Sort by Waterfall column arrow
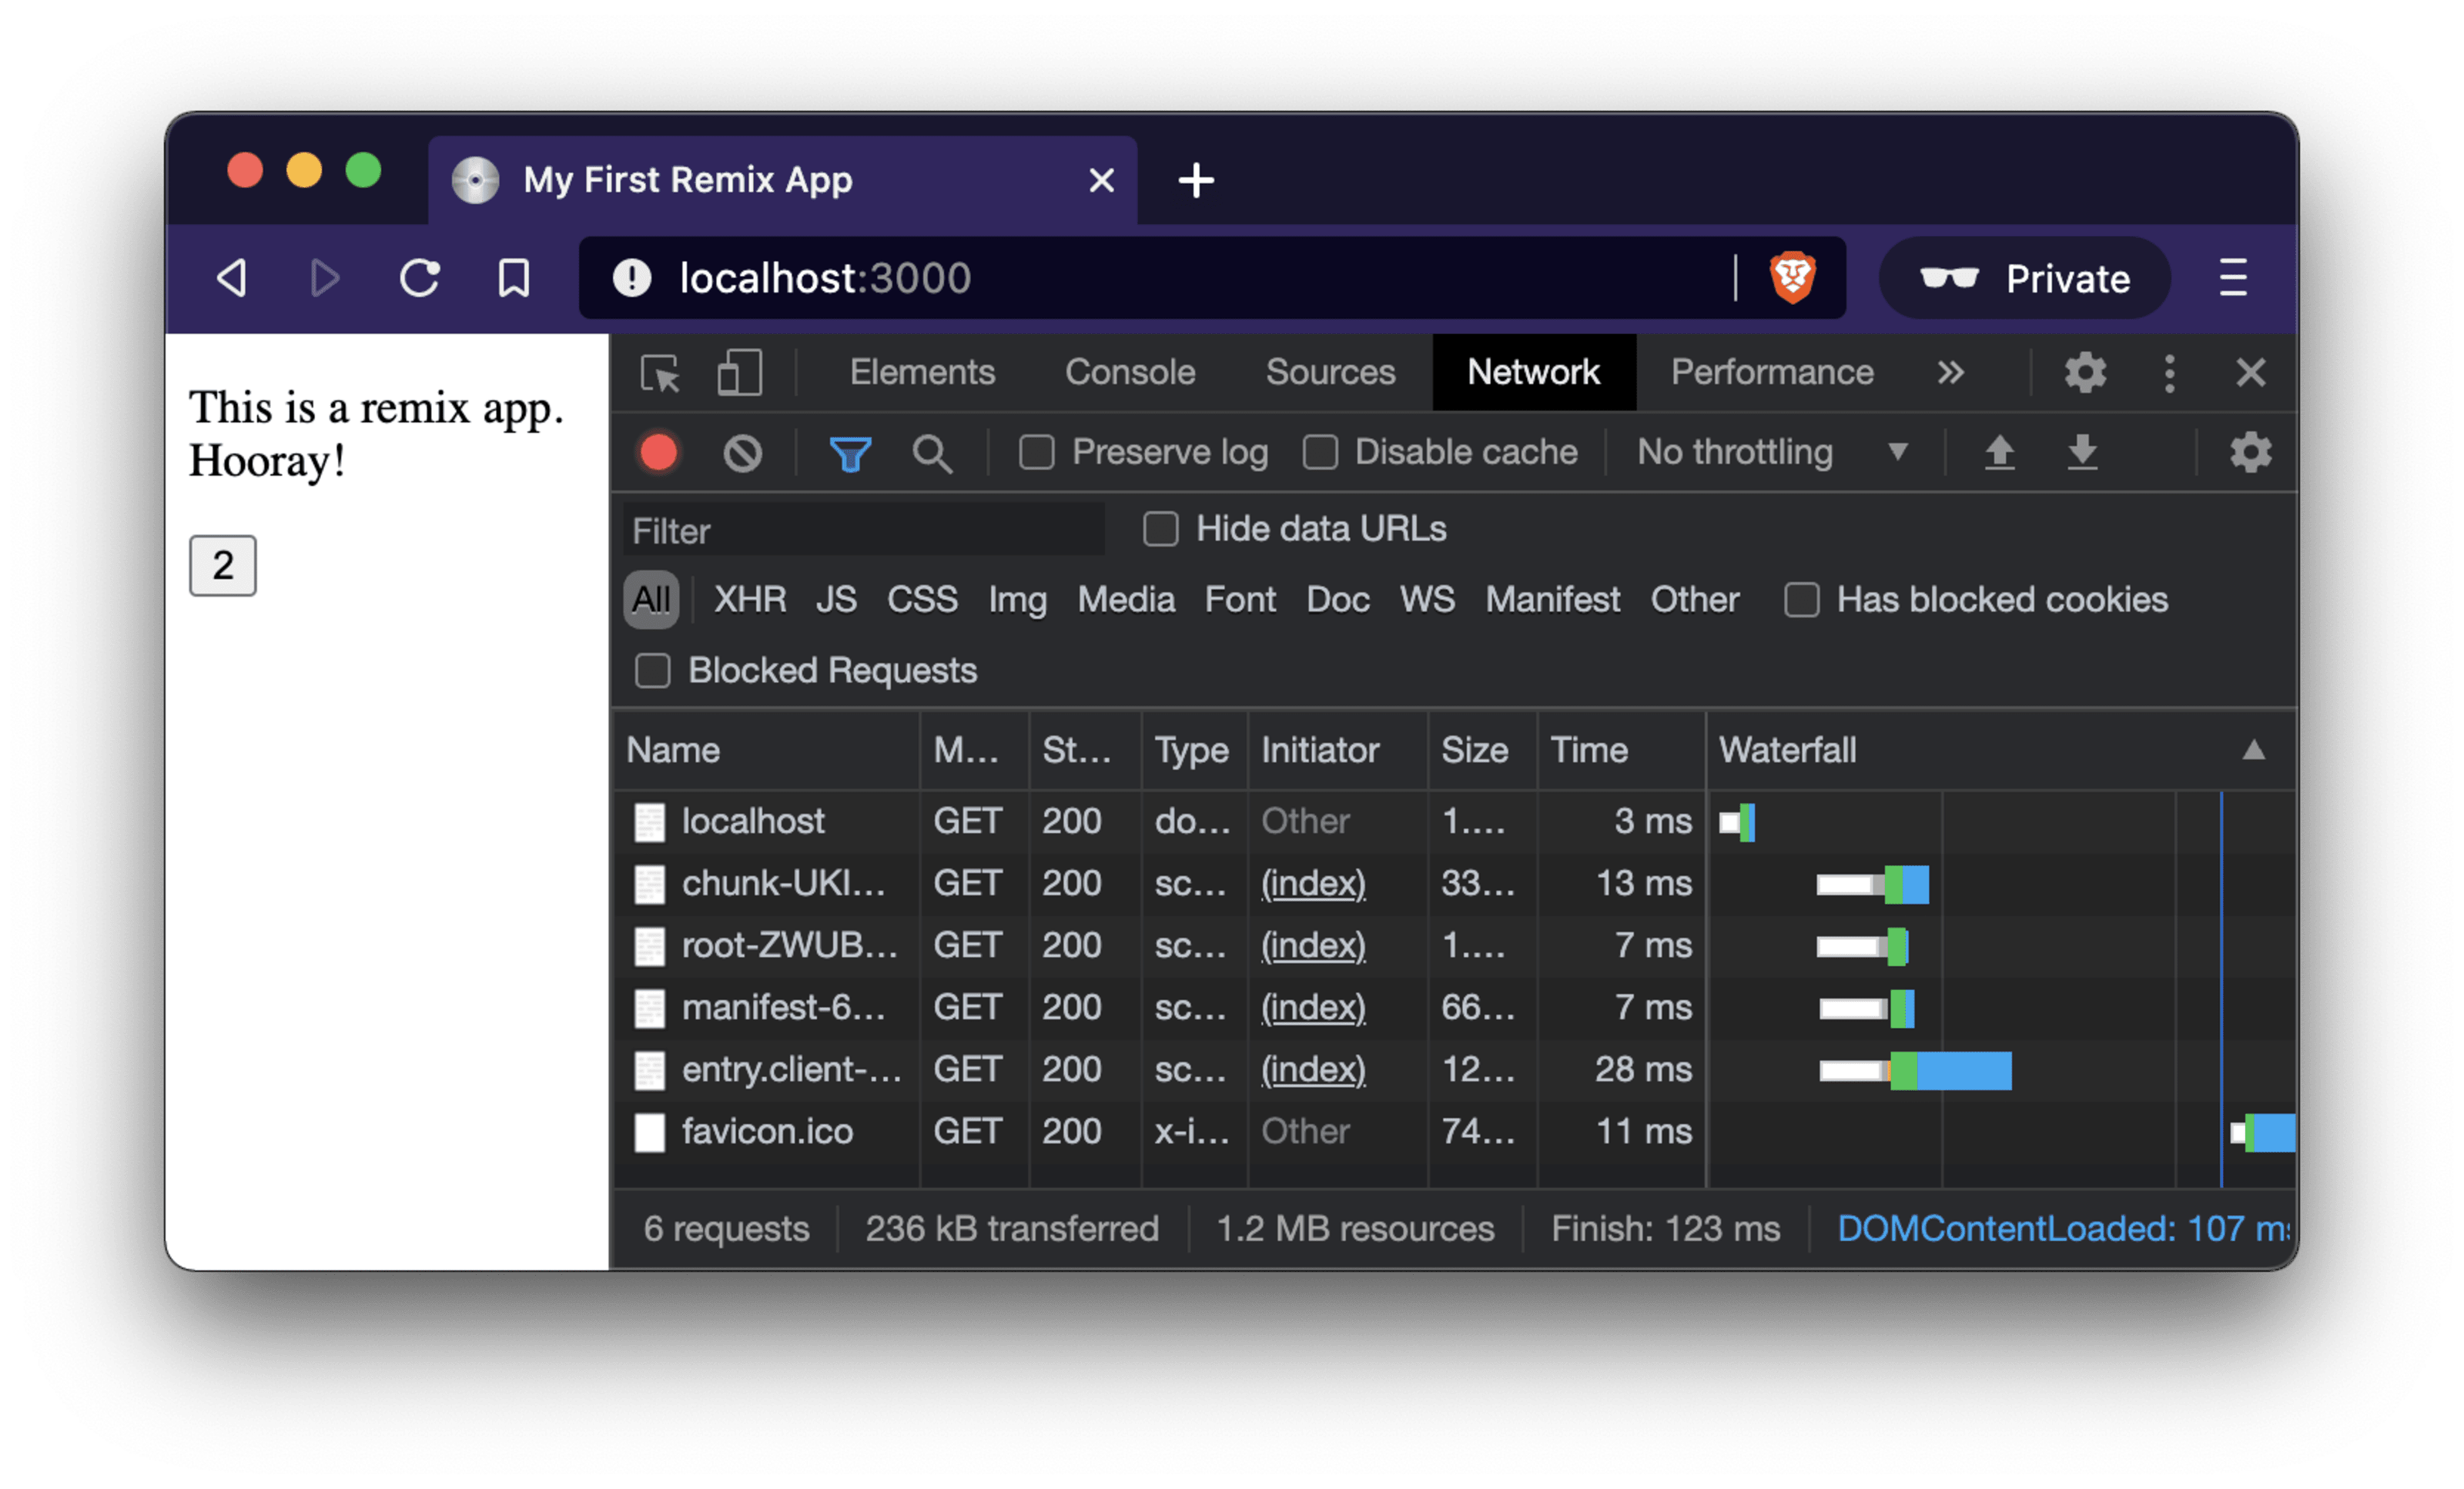This screenshot has width=2464, height=1489. (2253, 750)
